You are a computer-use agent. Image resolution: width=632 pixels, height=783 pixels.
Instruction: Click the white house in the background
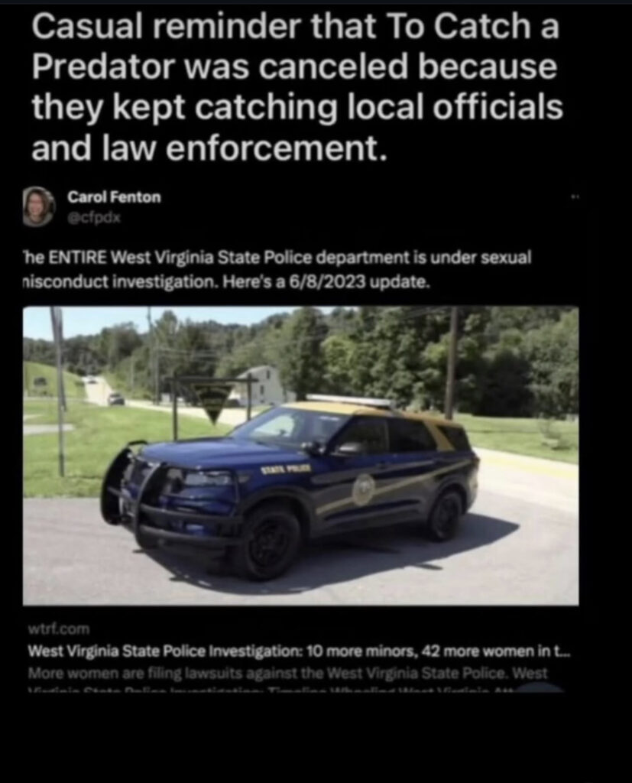(x=261, y=385)
